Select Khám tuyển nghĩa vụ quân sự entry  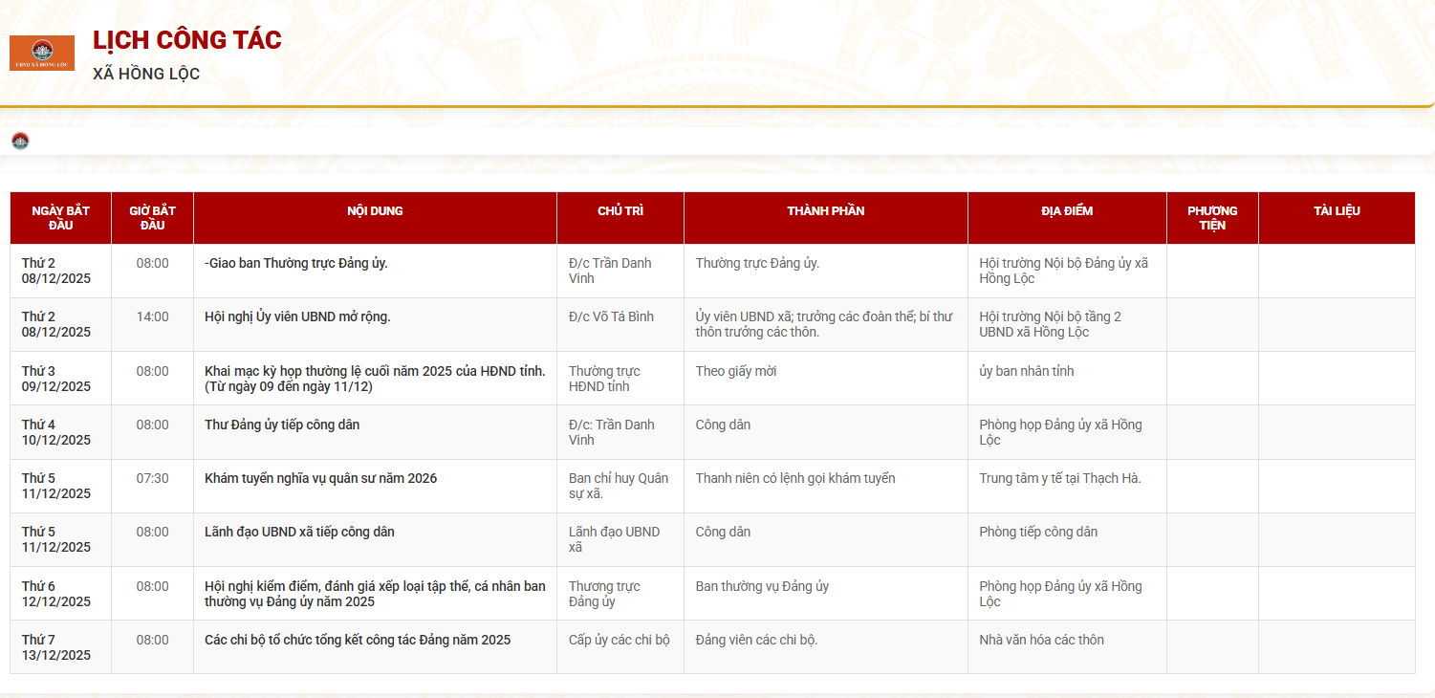pos(320,478)
